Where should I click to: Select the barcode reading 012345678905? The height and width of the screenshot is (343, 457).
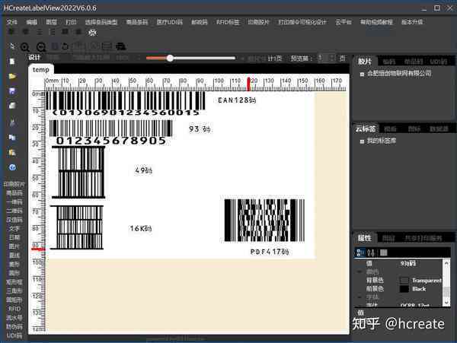click(110, 132)
